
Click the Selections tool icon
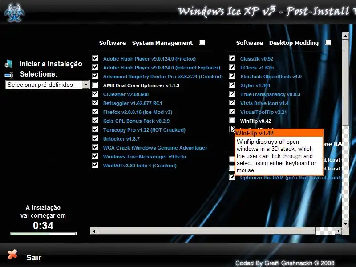9,75
